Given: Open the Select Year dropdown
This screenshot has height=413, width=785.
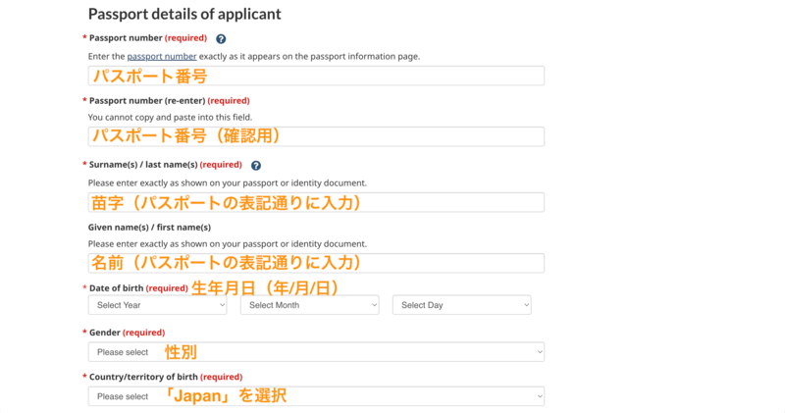Looking at the screenshot, I should click(x=157, y=305).
